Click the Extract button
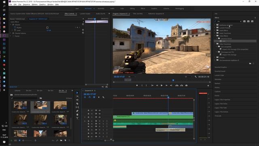The height and width of the screenshot is (146, 259). pos(182,86)
